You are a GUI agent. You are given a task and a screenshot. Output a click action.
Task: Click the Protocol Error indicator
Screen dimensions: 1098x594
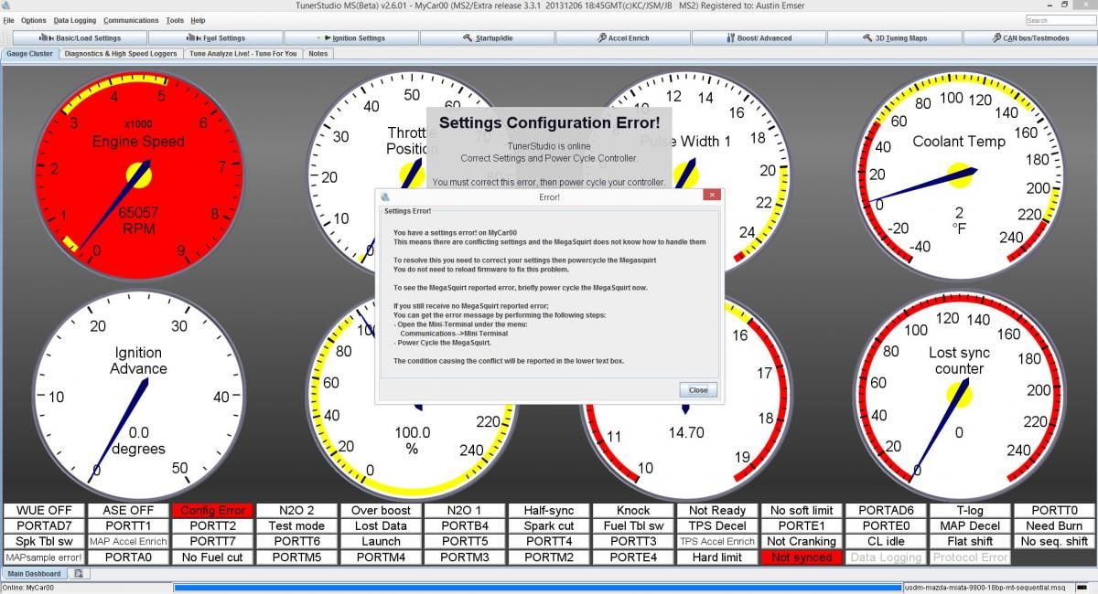coord(970,557)
